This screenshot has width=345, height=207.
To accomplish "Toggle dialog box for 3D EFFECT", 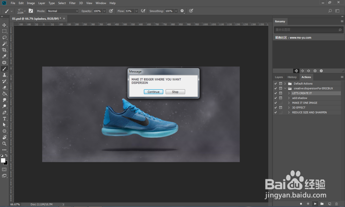I will (280, 107).
